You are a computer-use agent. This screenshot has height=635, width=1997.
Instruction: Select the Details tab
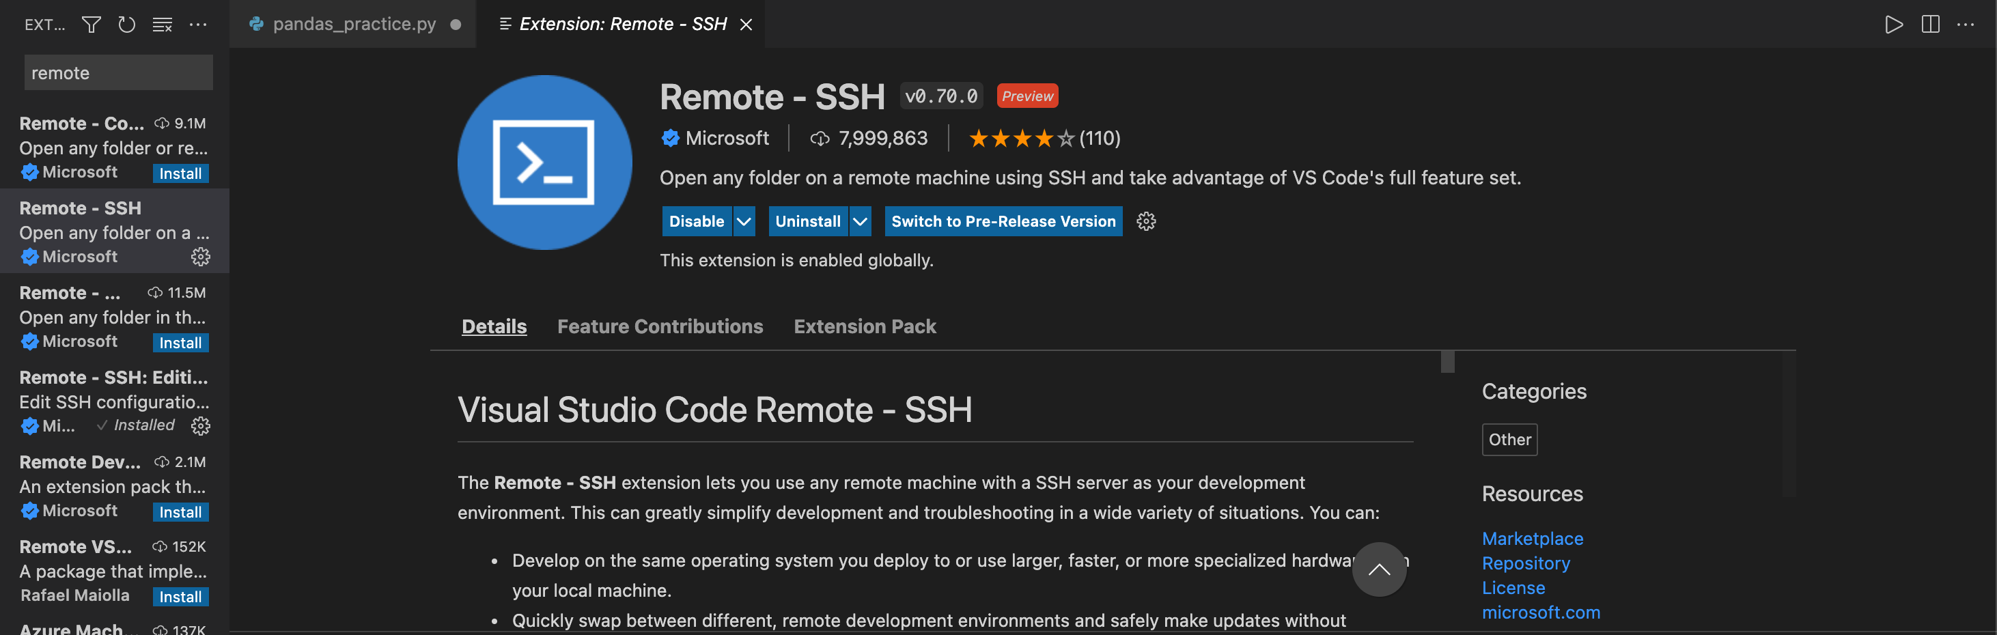[494, 326]
